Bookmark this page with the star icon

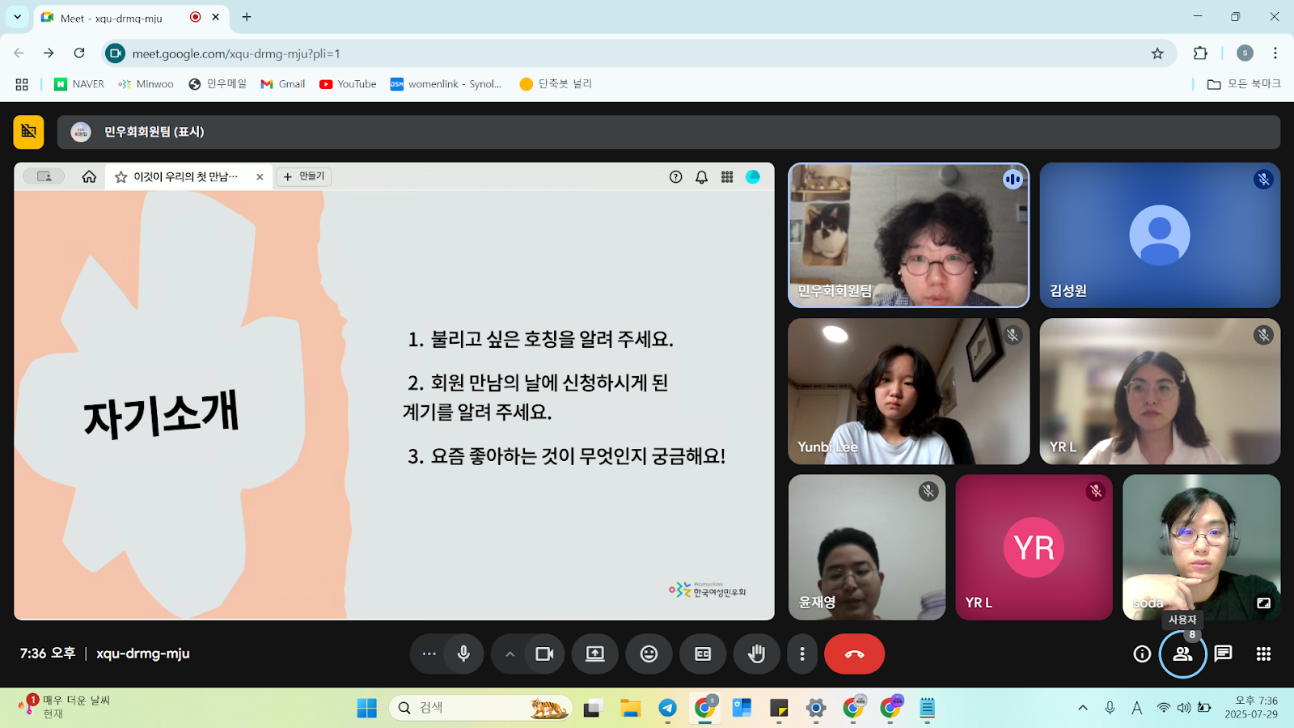point(1157,53)
